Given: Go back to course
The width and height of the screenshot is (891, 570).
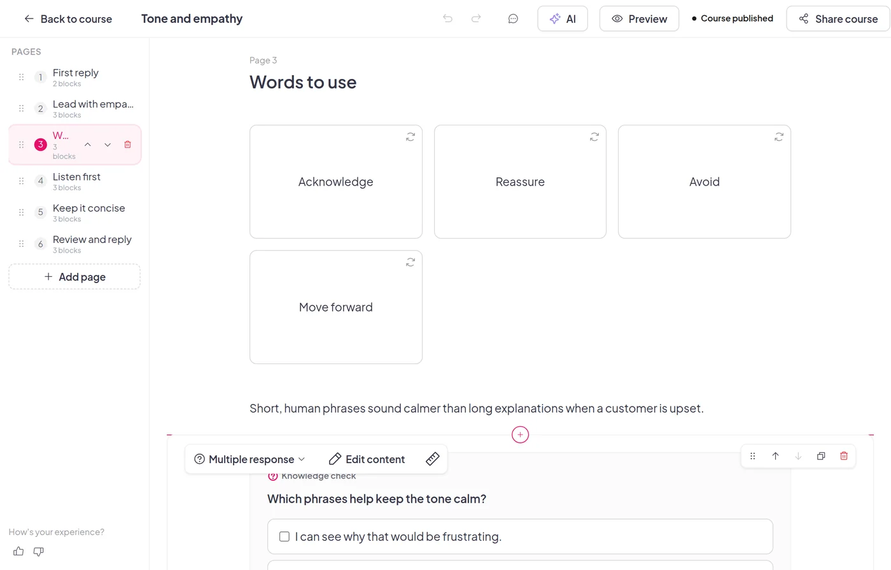Looking at the screenshot, I should [x=68, y=19].
